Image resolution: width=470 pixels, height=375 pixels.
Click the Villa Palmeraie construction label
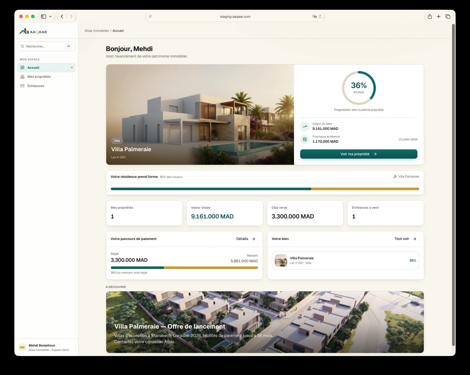pos(408,177)
